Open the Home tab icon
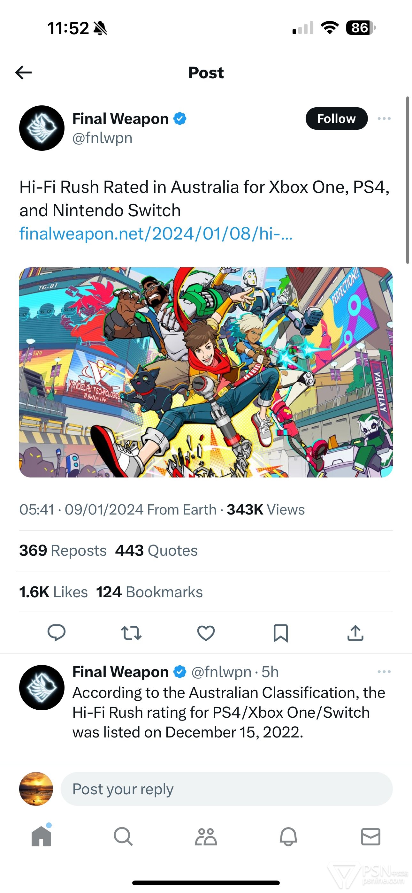The height and width of the screenshot is (893, 412). 41,836
